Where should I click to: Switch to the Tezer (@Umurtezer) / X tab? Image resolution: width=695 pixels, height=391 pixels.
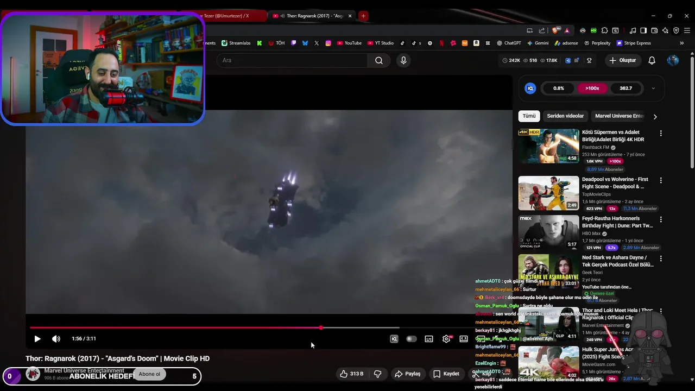point(235,16)
